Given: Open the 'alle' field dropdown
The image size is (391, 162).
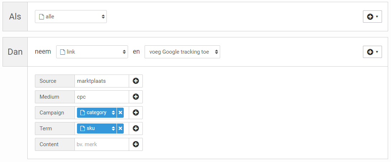Looking at the screenshot, I should (71, 17).
